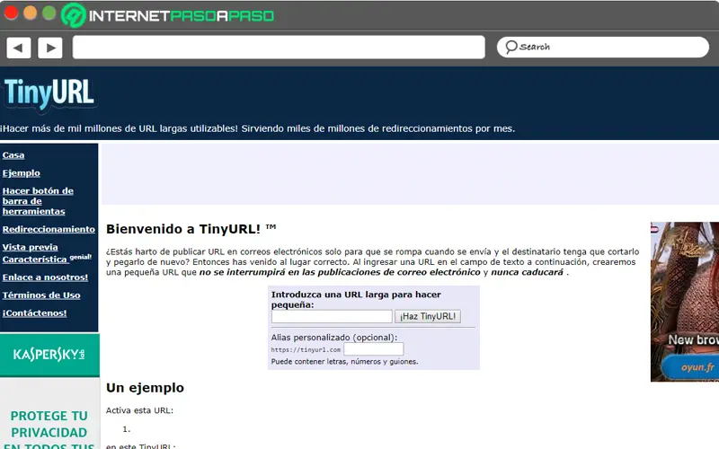Focus the browser address bar
This screenshot has width=719, height=449.
[279, 48]
